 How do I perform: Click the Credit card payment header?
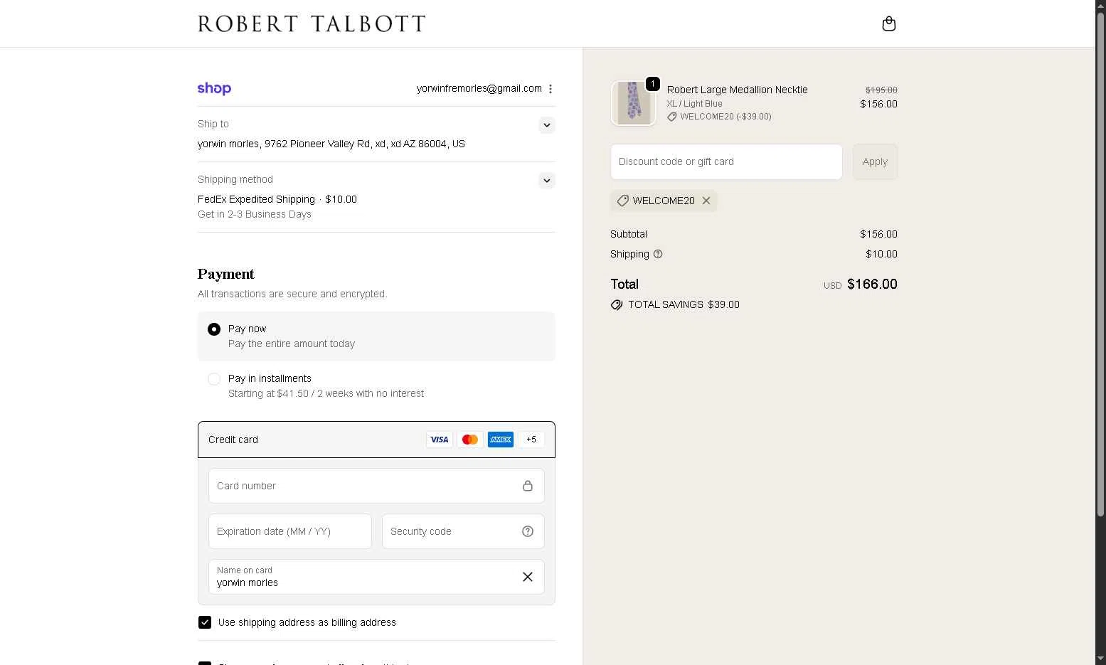[376, 440]
